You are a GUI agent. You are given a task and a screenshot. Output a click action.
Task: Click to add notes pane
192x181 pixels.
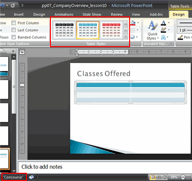(105, 167)
